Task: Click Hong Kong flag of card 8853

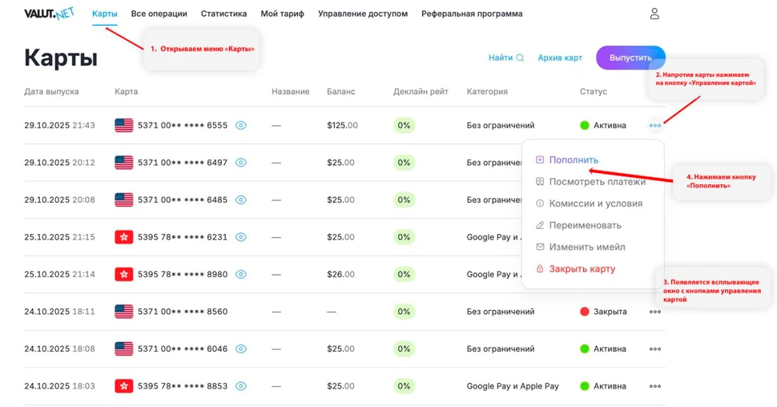Action: pos(124,385)
